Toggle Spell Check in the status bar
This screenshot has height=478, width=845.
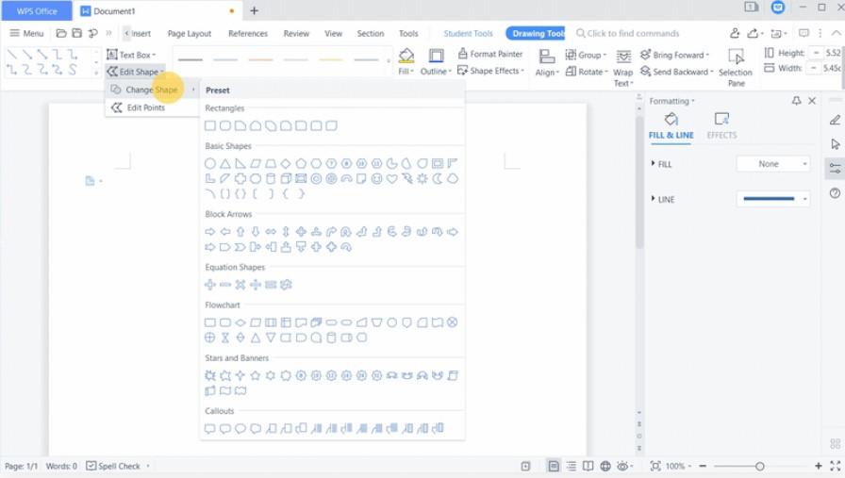coord(113,466)
